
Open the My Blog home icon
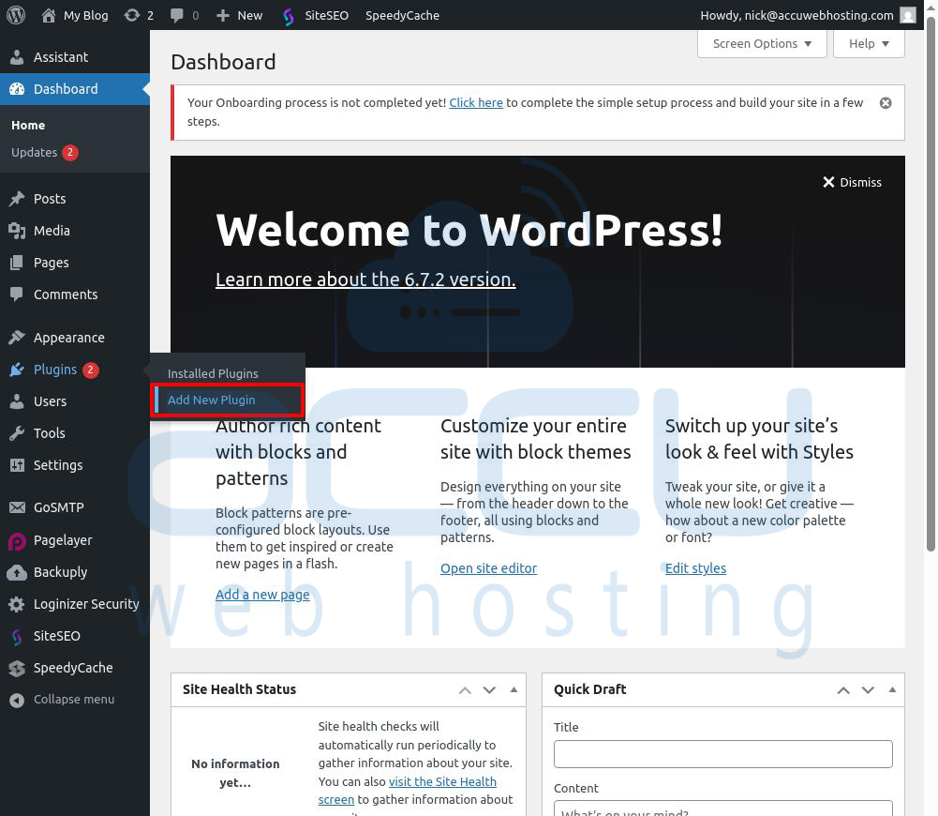pyautogui.click(x=49, y=15)
